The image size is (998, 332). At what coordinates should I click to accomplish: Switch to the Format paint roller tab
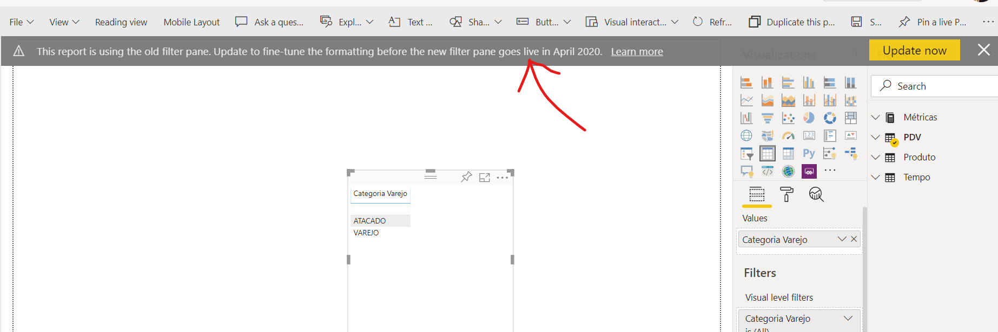[x=786, y=194]
